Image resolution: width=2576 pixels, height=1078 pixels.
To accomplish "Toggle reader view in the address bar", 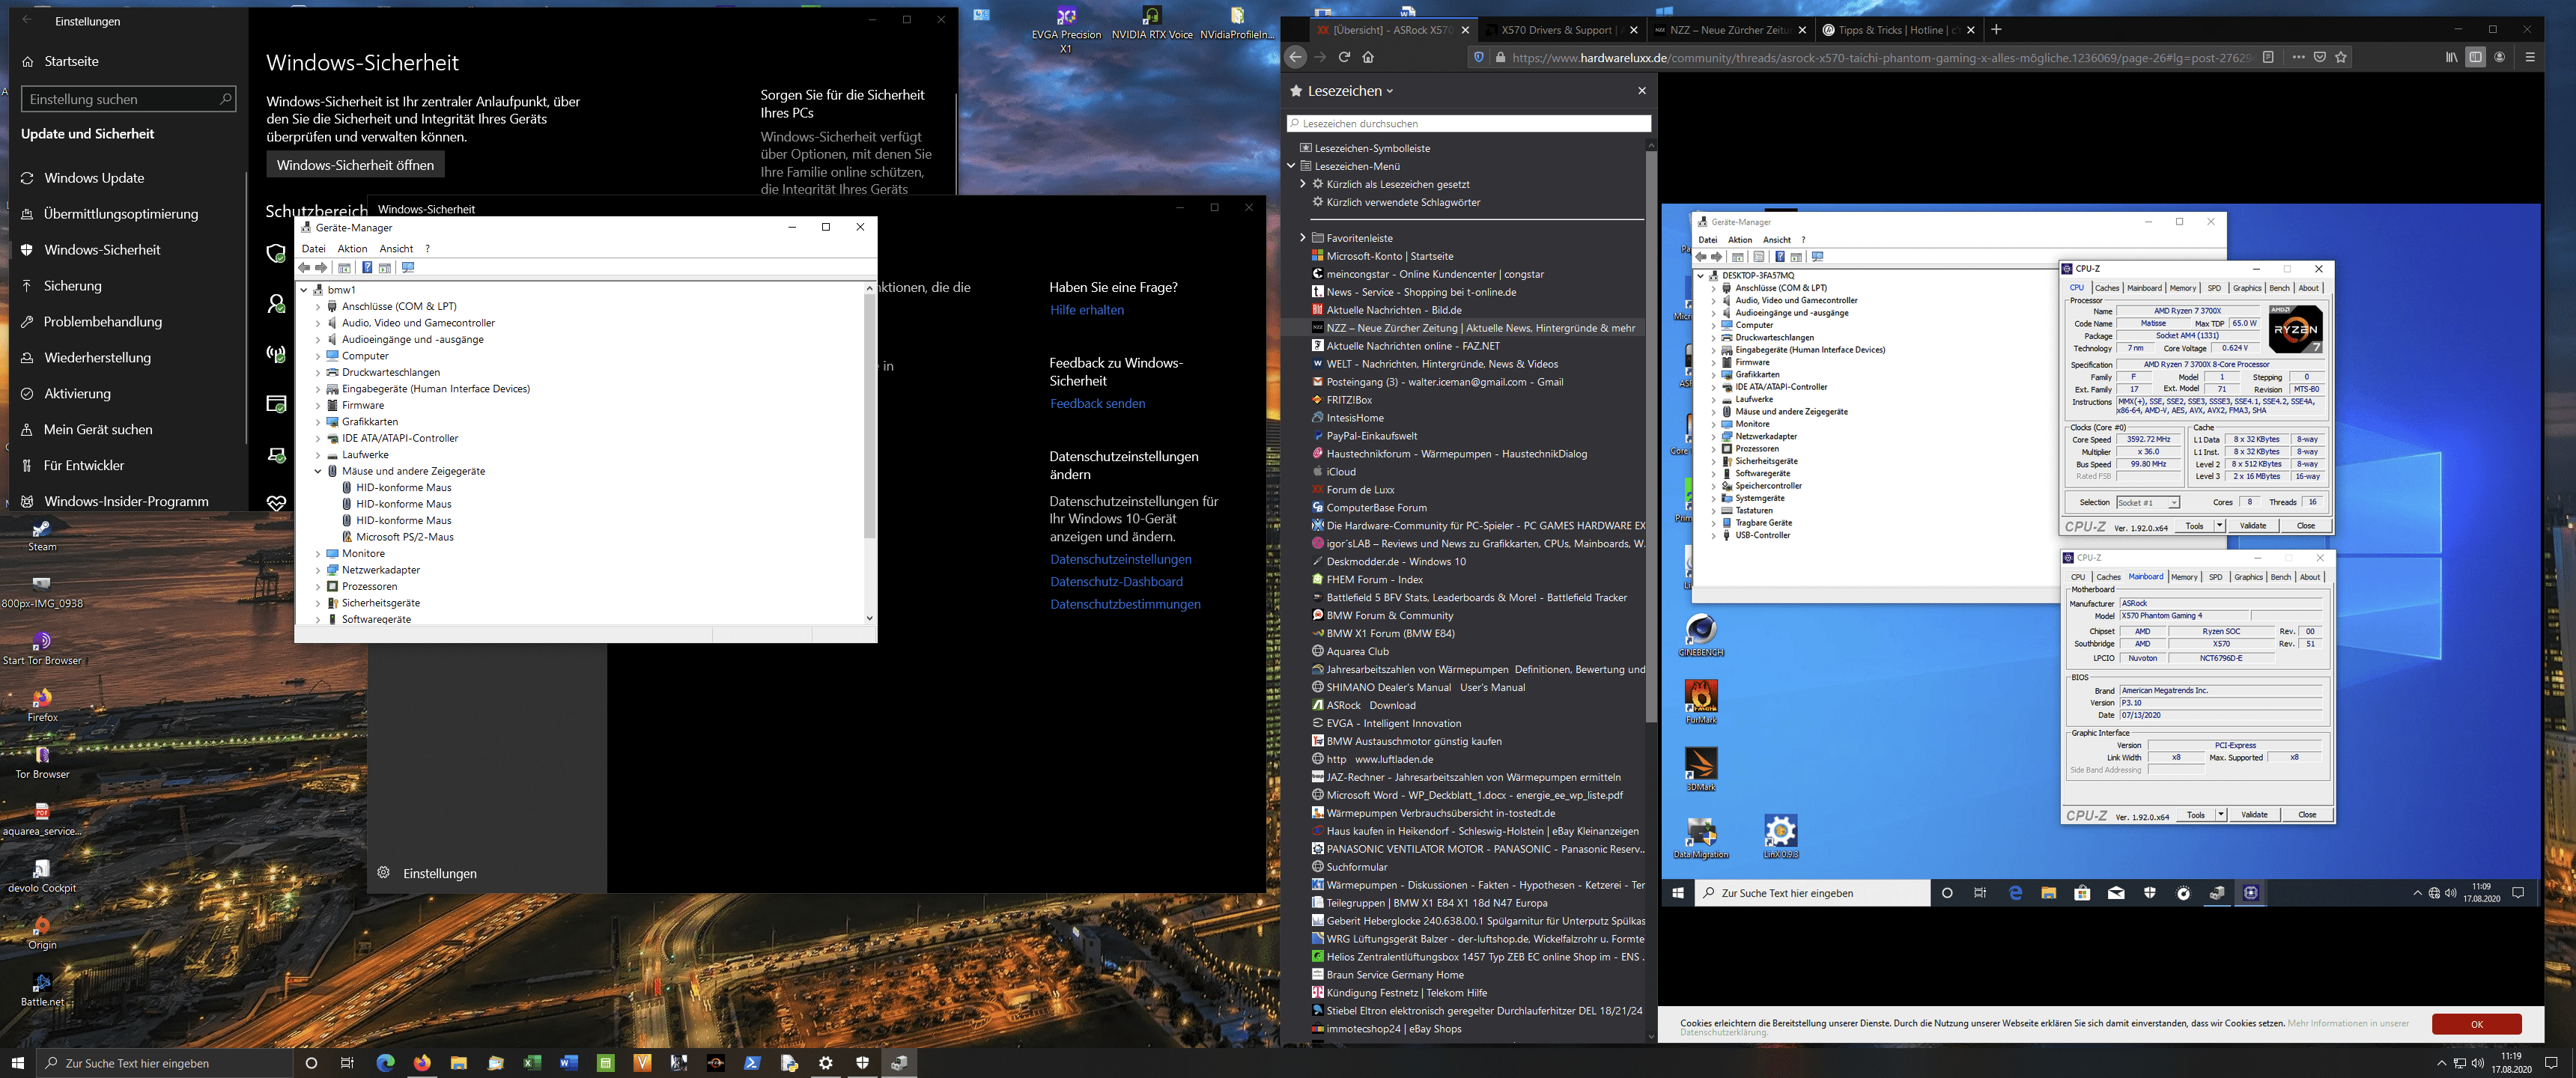I will (2268, 57).
